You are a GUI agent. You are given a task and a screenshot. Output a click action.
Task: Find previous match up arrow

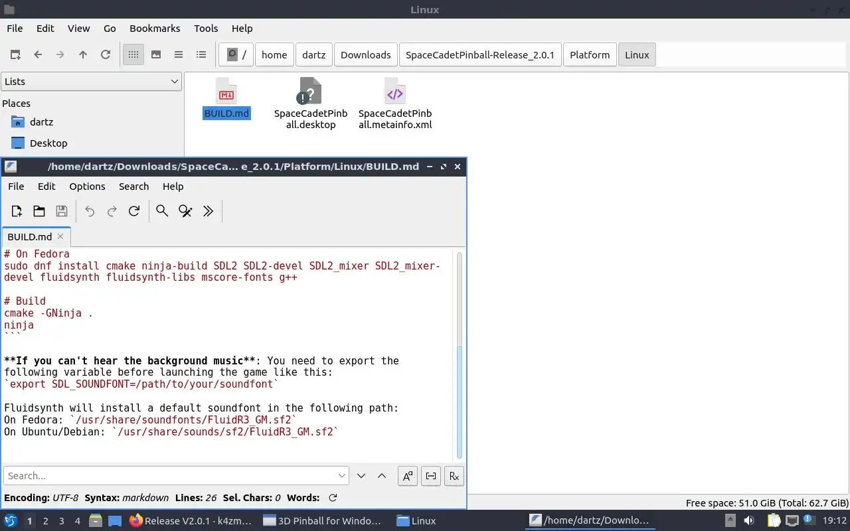tap(382, 476)
